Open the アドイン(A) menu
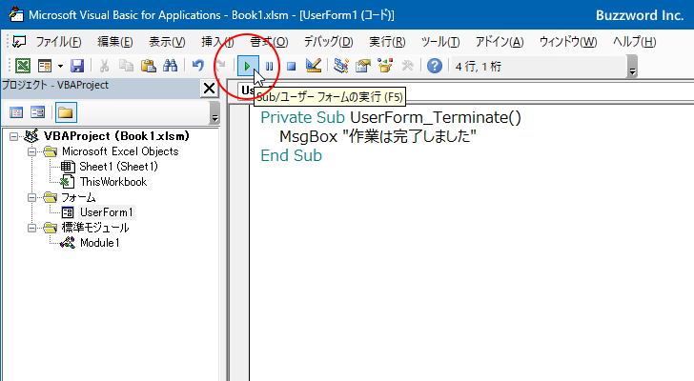The height and width of the screenshot is (381, 694). [500, 42]
